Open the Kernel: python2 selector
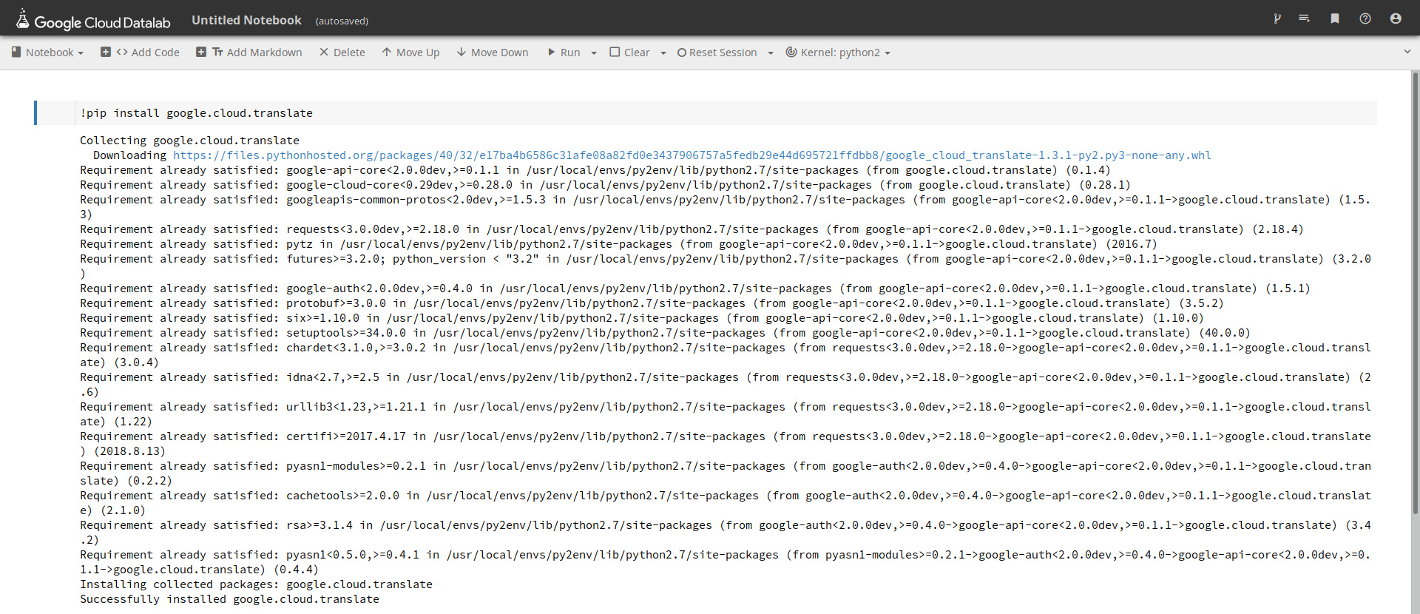 (838, 53)
